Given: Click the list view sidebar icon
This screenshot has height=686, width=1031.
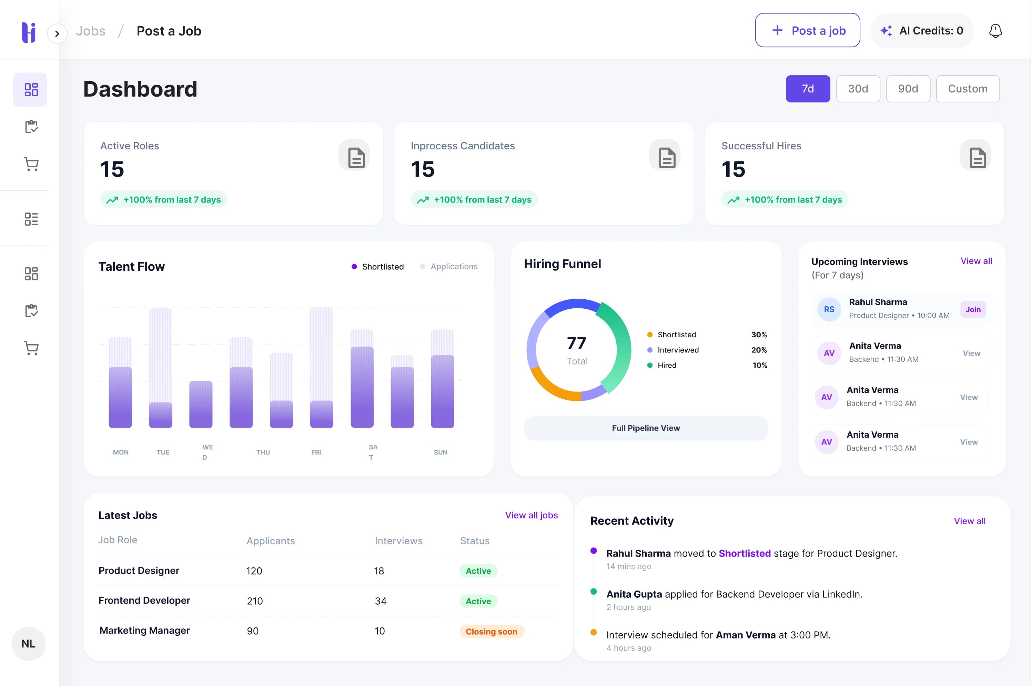Looking at the screenshot, I should coord(31,219).
